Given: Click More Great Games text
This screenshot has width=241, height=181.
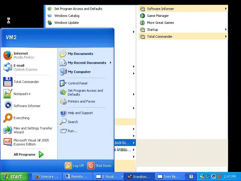Looking at the screenshot, I should tap(161, 23).
